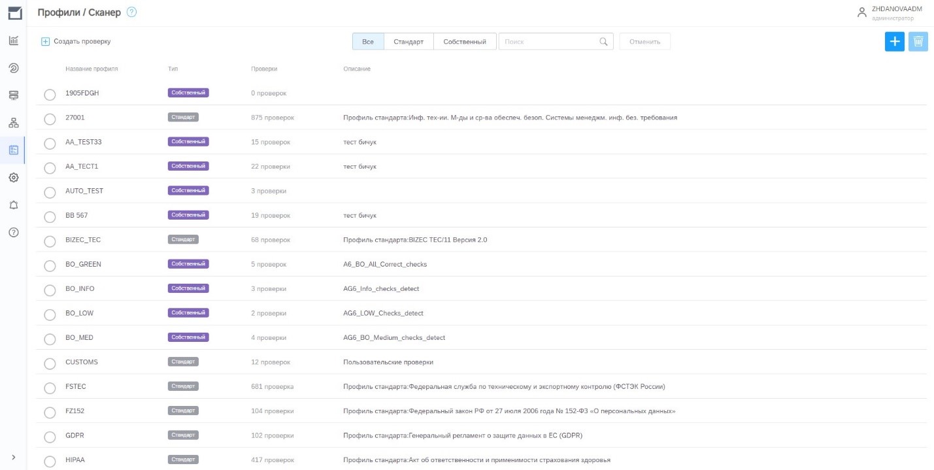Open the servers icon in sidebar
The height and width of the screenshot is (470, 934).
[13, 95]
